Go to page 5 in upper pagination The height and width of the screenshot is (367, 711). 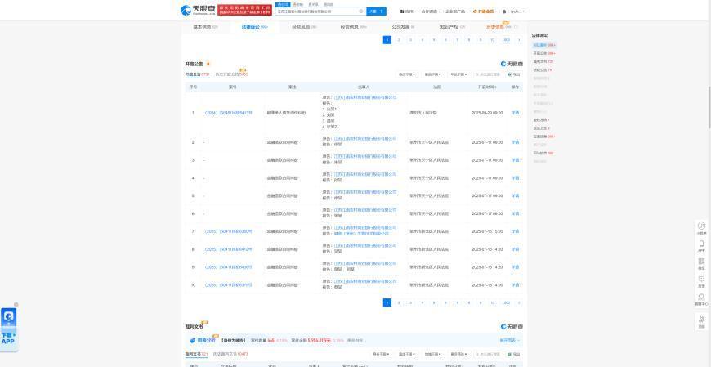pyautogui.click(x=434, y=40)
